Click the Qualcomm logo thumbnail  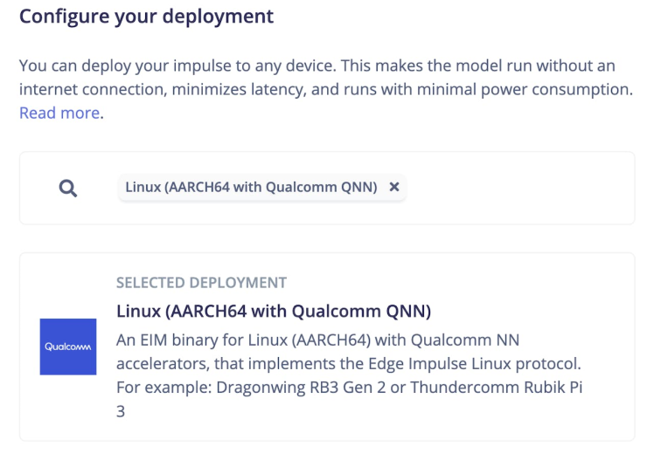point(68,347)
